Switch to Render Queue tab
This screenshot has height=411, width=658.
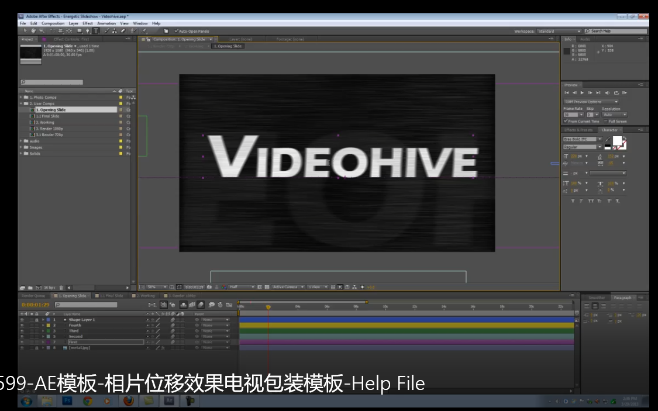tap(33, 296)
